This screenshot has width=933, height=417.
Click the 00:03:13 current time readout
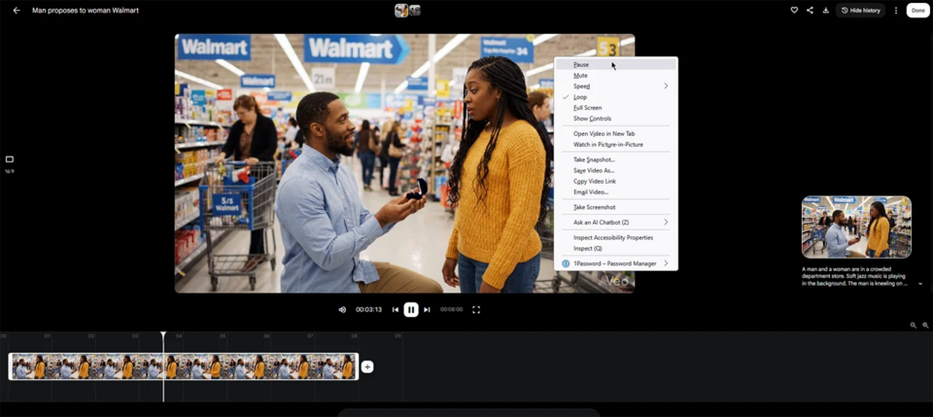pos(369,309)
